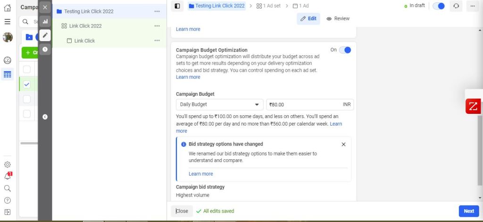Open the clock history icon
Image resolution: width=483 pixels, height=222 pixels.
point(45,49)
